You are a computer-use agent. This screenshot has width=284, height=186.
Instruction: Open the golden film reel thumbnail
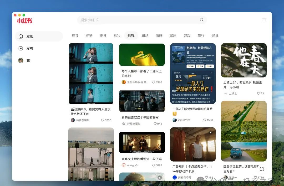point(142,55)
